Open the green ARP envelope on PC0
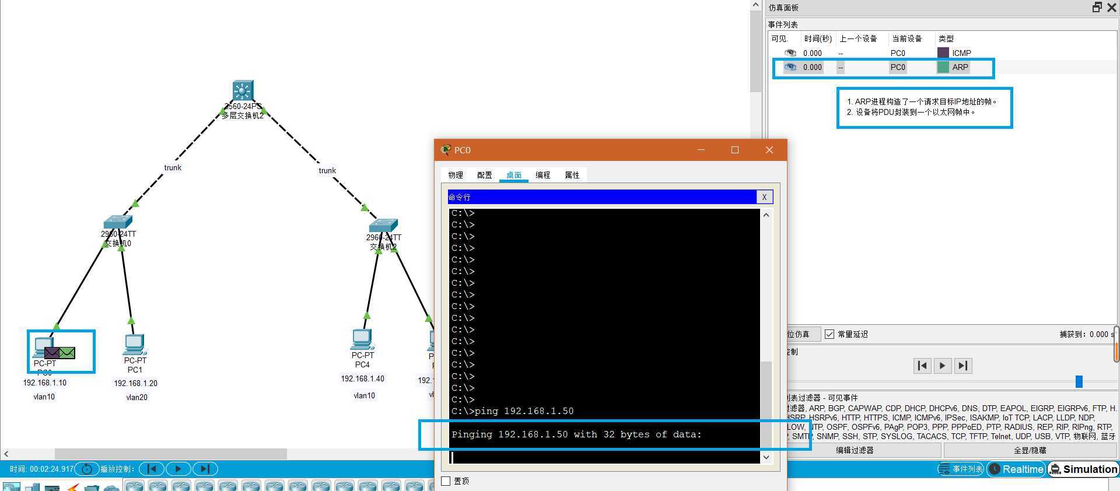This screenshot has width=1120, height=491. (67, 353)
